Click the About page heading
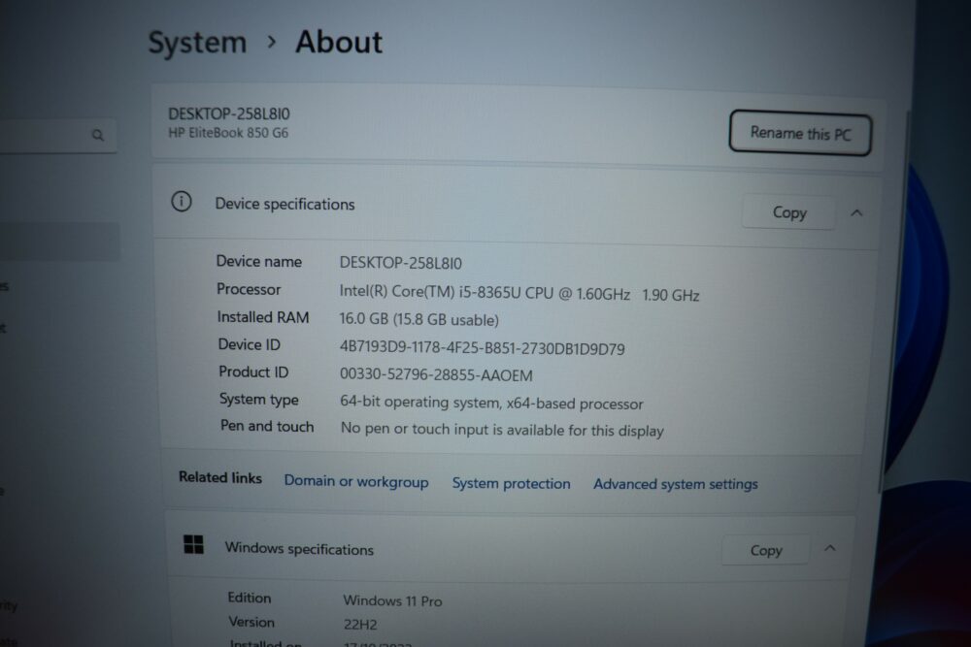This screenshot has height=647, width=971. 339,42
